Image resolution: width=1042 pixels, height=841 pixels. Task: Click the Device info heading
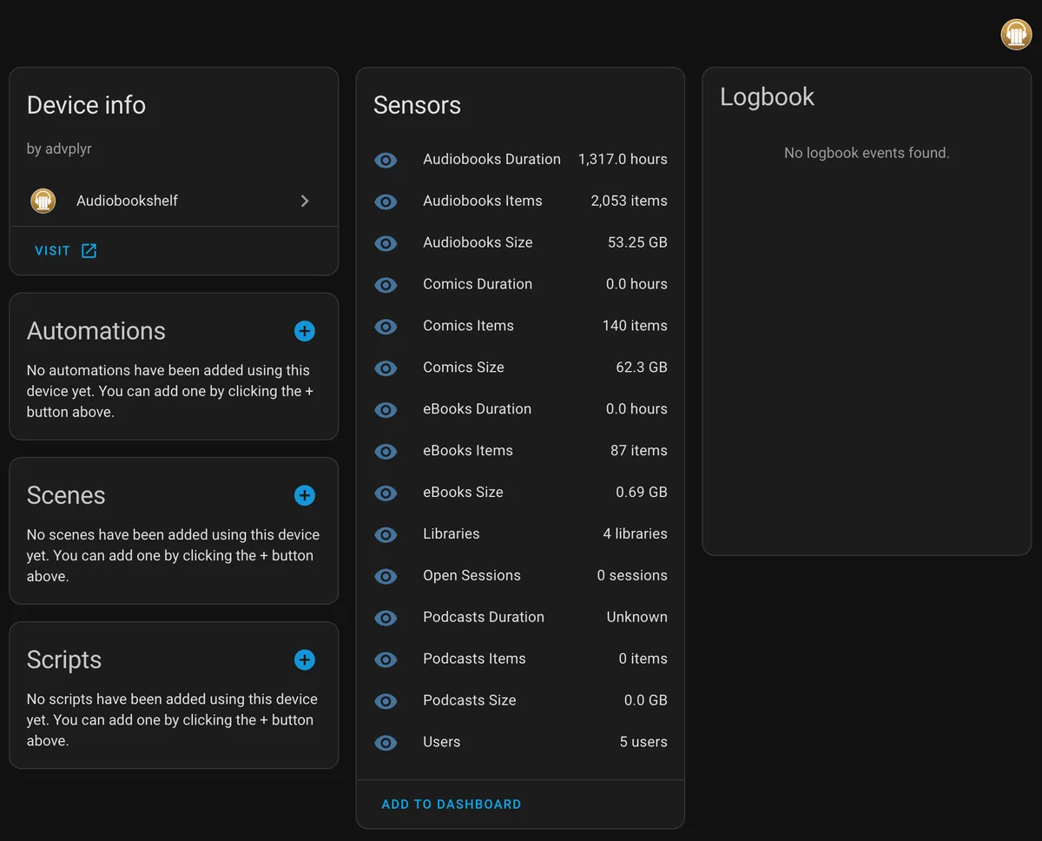click(x=86, y=105)
